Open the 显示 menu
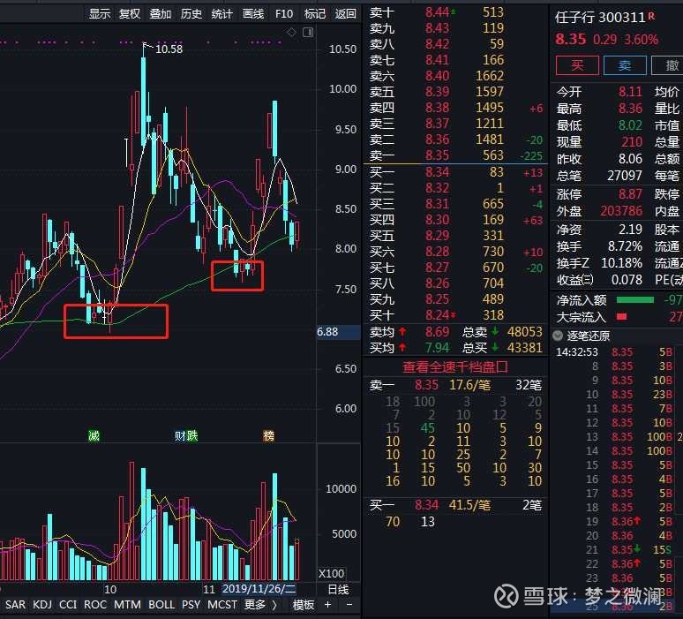 (x=100, y=14)
